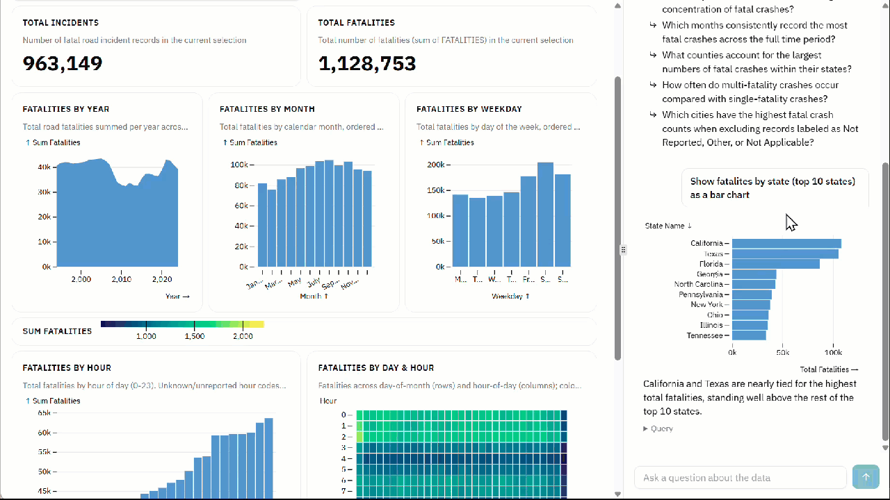The width and height of the screenshot is (890, 500).
Task: Click the Fatalities by Hour card title
Action: [67, 368]
